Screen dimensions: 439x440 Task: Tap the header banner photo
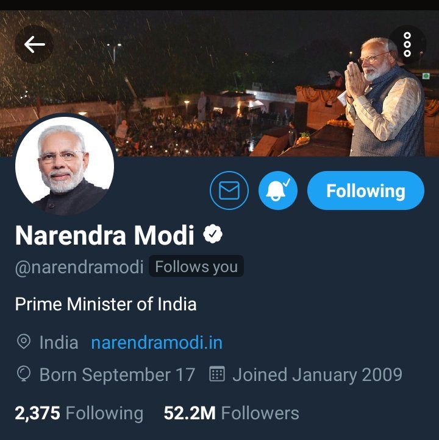click(220, 83)
